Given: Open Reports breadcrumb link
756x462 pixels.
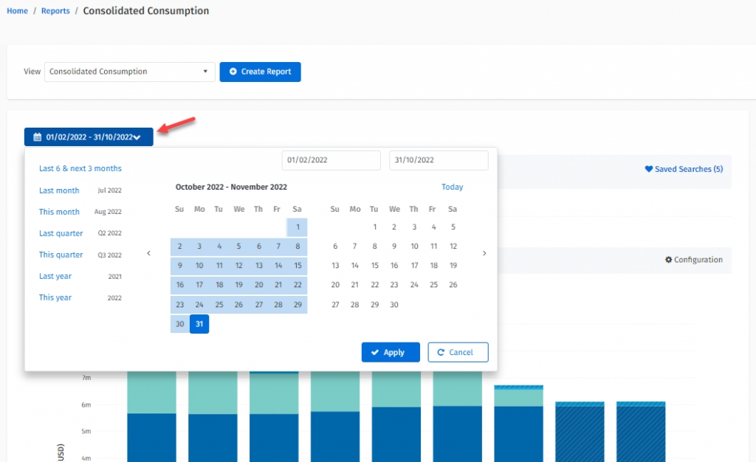Looking at the screenshot, I should (55, 11).
